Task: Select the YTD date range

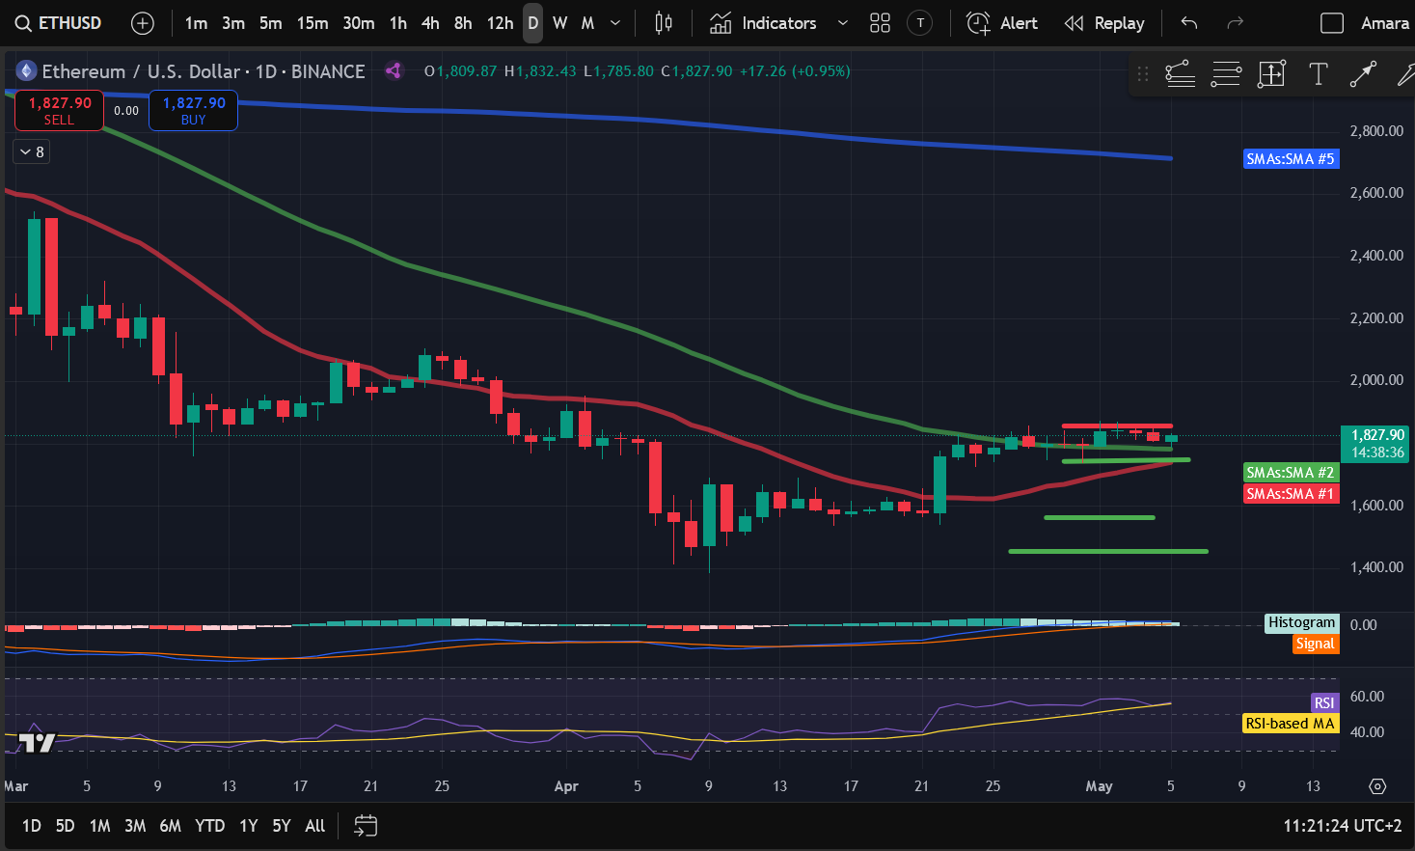Action: coord(209,826)
